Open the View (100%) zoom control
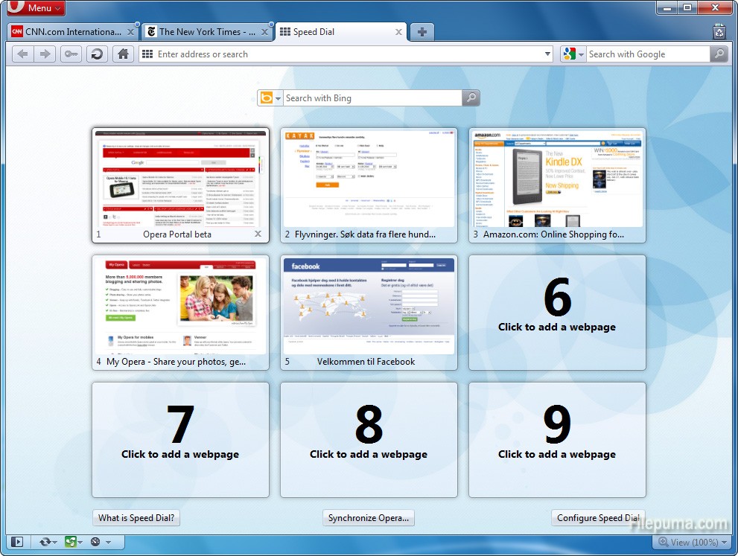This screenshot has width=738, height=556. (x=689, y=543)
